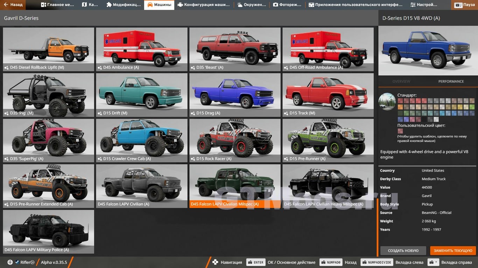478x268 pixels.
Task: Click the United States country value
Action: coord(433,171)
